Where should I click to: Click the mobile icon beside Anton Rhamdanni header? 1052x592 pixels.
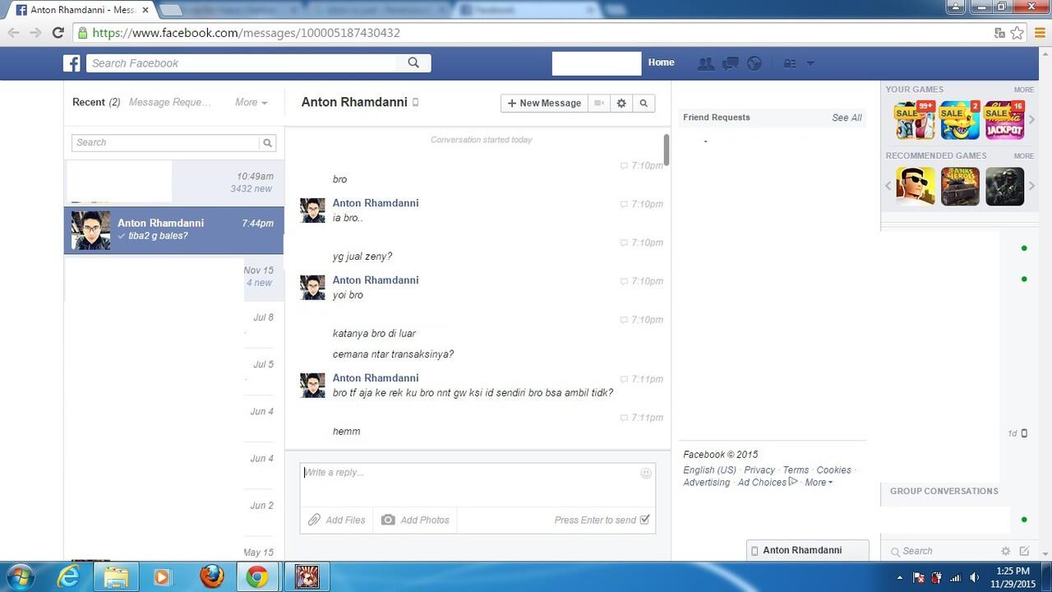(x=415, y=103)
